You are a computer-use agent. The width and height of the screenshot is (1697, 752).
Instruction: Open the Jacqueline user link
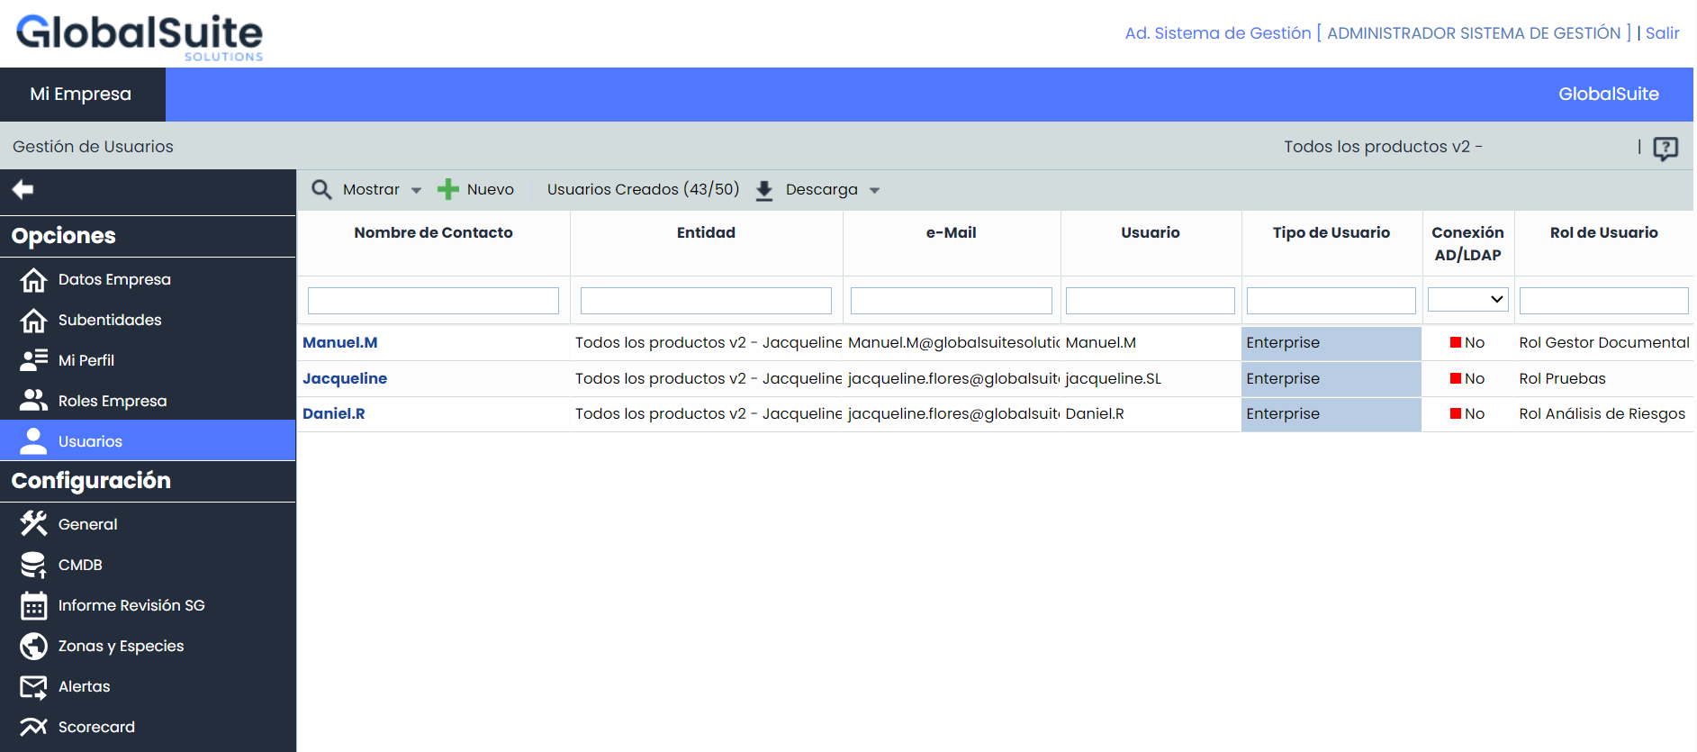(345, 378)
